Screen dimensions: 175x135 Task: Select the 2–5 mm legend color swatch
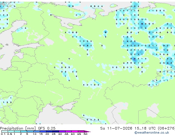pyautogui.click(x=24, y=131)
